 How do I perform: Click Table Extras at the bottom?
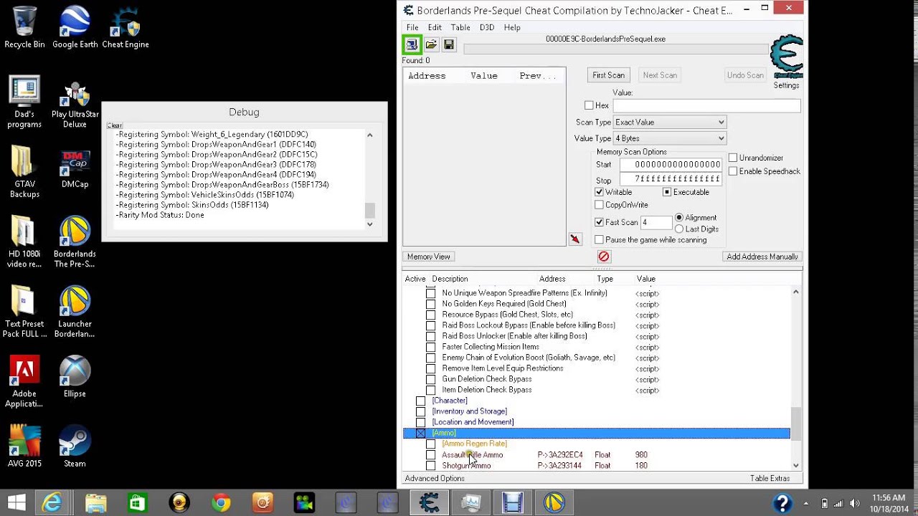(770, 478)
